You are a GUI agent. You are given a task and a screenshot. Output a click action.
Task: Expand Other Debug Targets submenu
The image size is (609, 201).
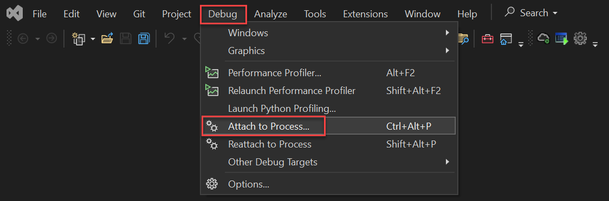pyautogui.click(x=329, y=162)
